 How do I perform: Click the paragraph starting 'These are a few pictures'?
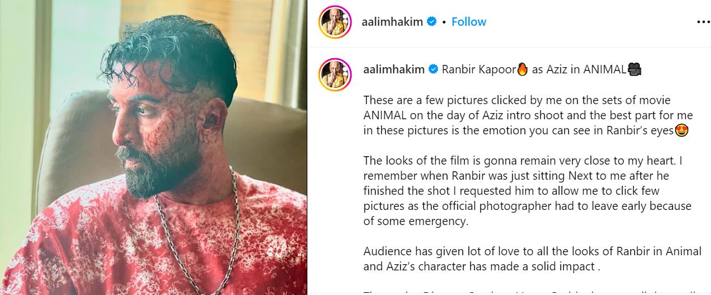pos(528,115)
